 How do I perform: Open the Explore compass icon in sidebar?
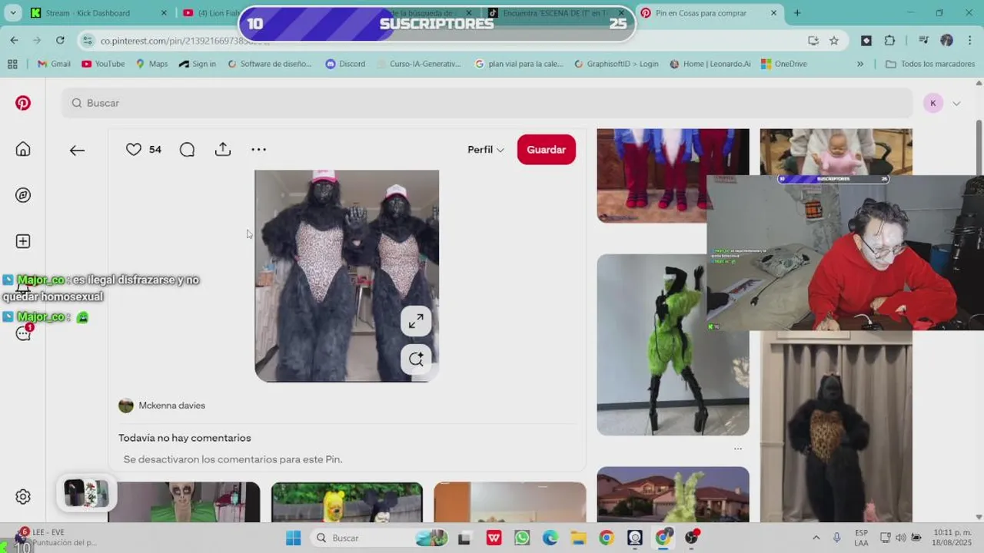click(23, 195)
